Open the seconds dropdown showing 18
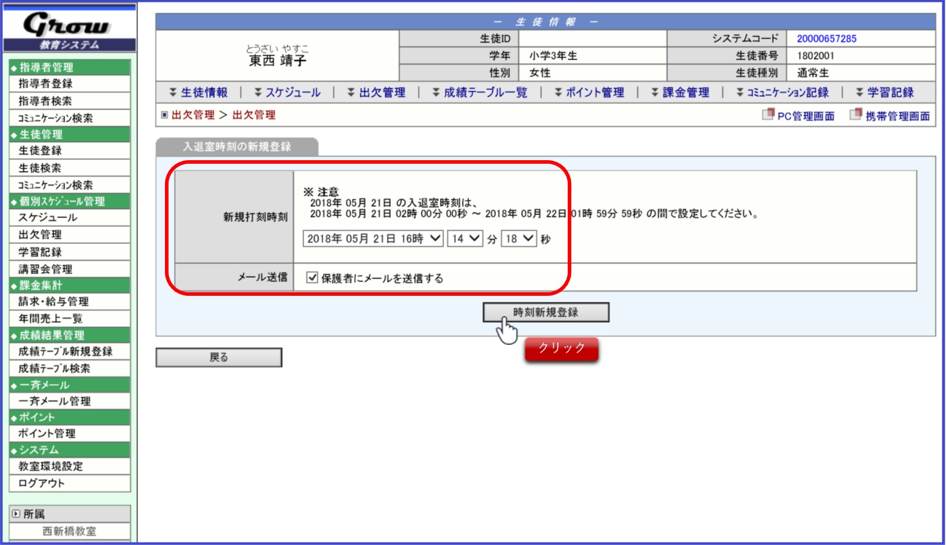This screenshot has width=946, height=545. pos(519,238)
